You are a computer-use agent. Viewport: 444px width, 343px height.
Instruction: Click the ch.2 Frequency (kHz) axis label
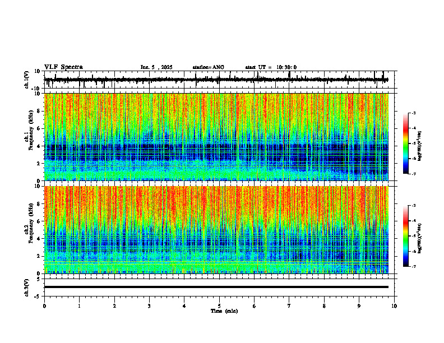coord(31,223)
